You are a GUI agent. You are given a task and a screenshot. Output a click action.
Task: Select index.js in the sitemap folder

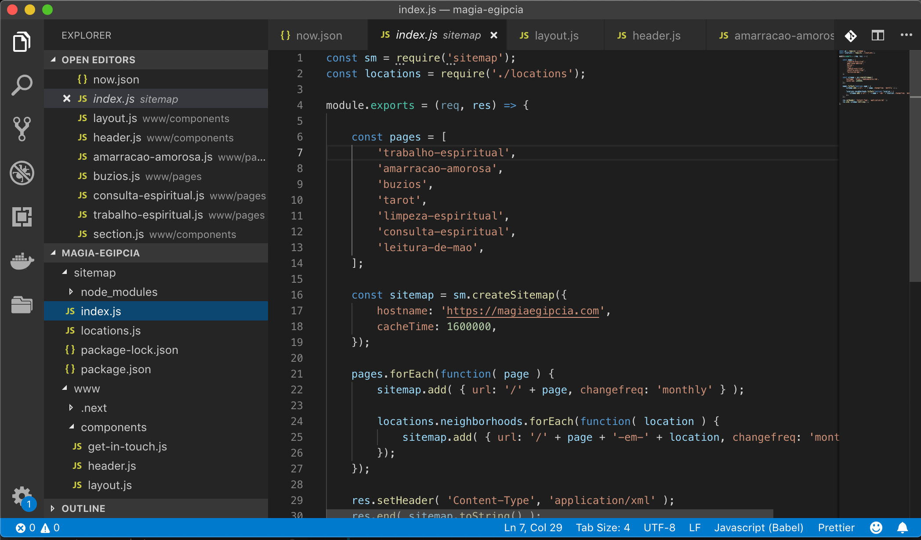coord(156,311)
